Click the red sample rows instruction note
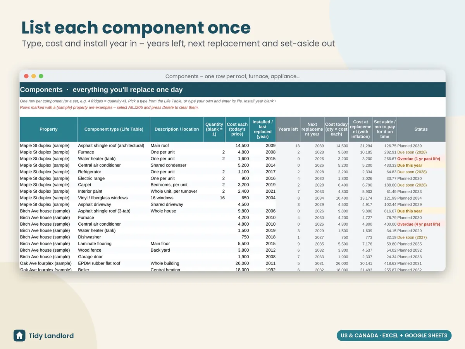465x349 pixels. (109, 107)
